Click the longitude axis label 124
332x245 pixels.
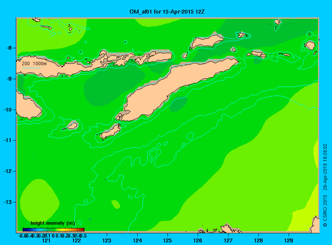click(x=137, y=240)
